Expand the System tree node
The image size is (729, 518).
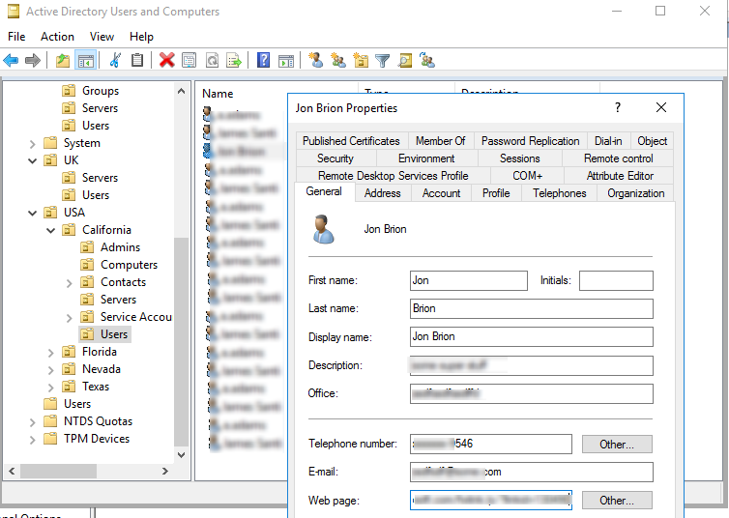point(32,144)
